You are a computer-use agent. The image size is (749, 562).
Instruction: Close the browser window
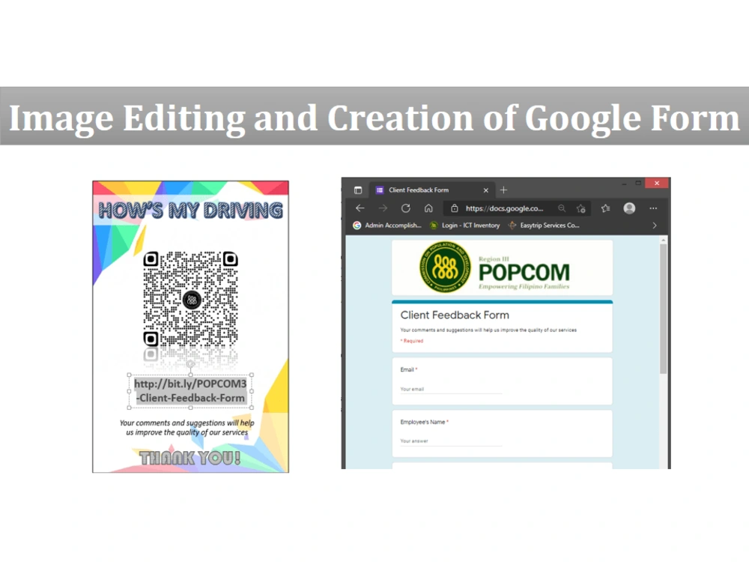[657, 183]
